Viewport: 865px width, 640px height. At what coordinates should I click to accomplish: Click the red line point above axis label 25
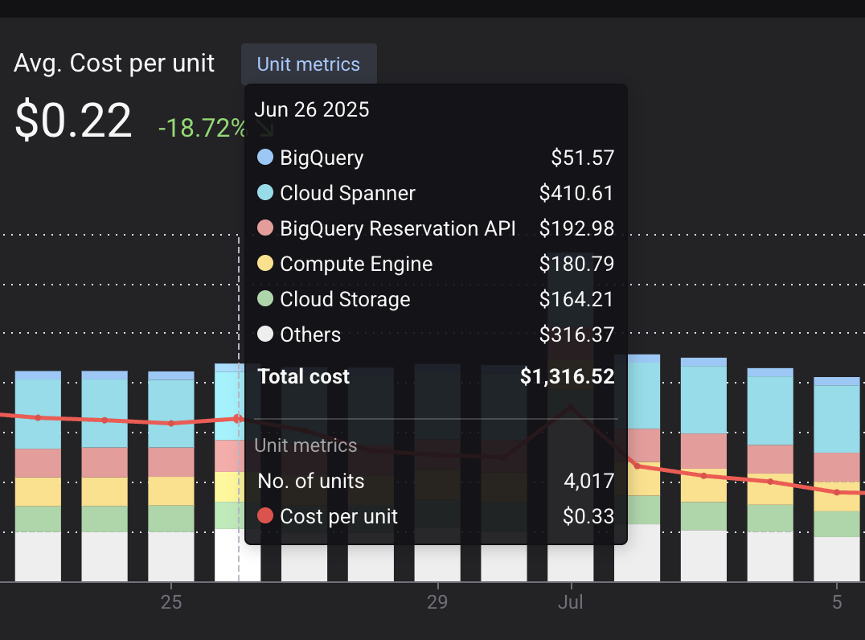[171, 424]
